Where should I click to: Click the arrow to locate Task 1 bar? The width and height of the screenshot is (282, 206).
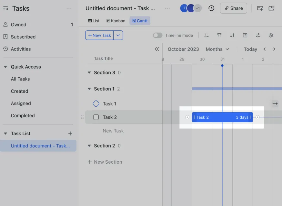pyautogui.click(x=275, y=103)
